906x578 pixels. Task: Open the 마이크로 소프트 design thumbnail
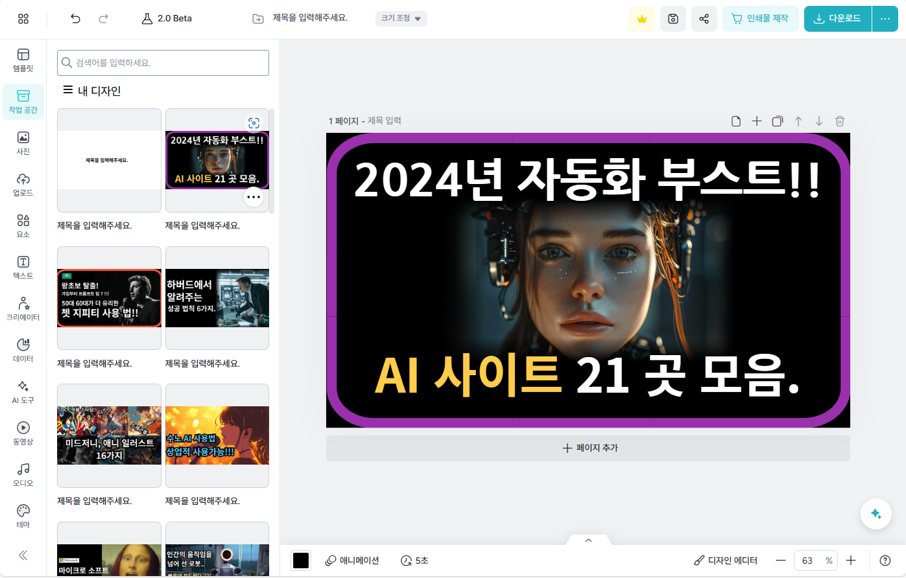pyautogui.click(x=109, y=549)
